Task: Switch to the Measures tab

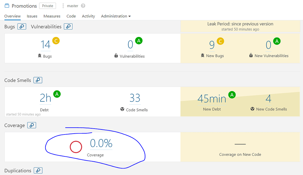Action: (x=52, y=16)
